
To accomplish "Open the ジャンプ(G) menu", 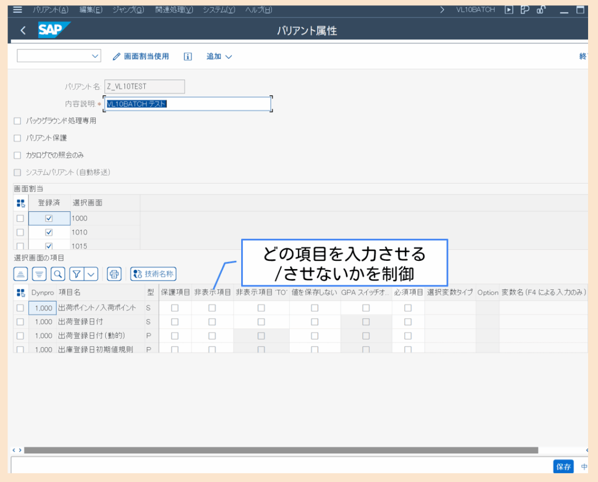I will [128, 10].
